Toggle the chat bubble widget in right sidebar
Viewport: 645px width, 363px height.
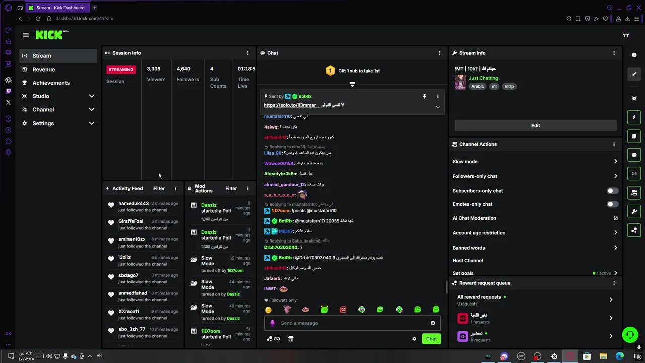634,155
